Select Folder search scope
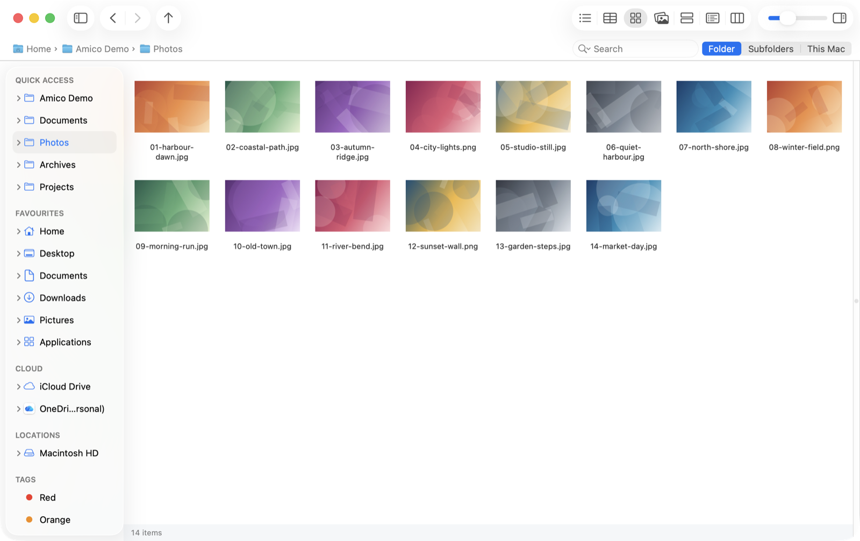This screenshot has width=860, height=541. click(721, 49)
